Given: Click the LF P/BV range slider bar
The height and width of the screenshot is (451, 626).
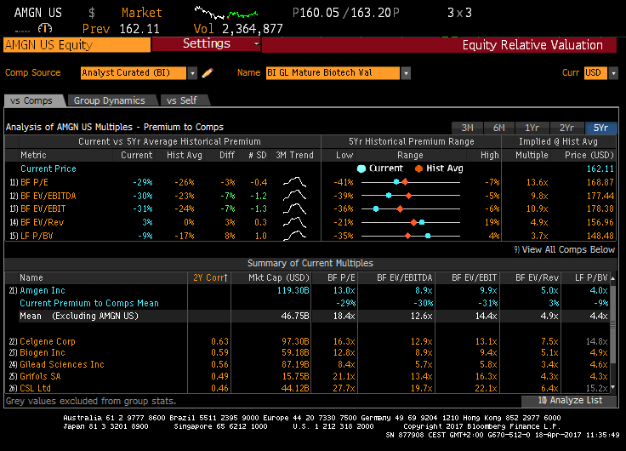Looking at the screenshot, I should point(411,236).
